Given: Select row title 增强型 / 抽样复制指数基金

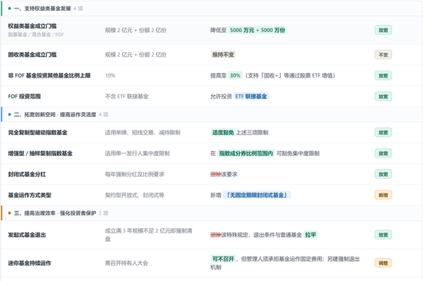Looking at the screenshot, I should (40, 154).
